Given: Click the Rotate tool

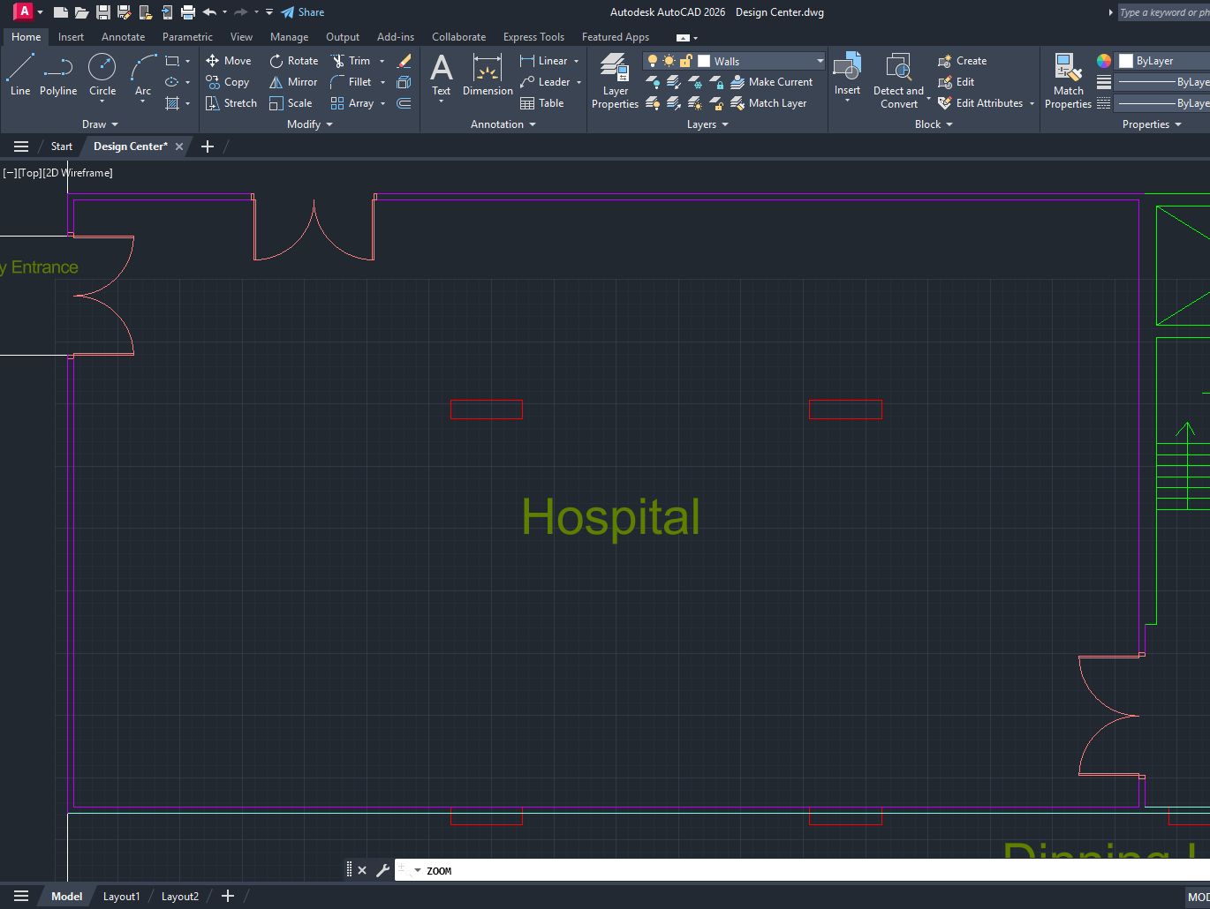Looking at the screenshot, I should pyautogui.click(x=294, y=61).
